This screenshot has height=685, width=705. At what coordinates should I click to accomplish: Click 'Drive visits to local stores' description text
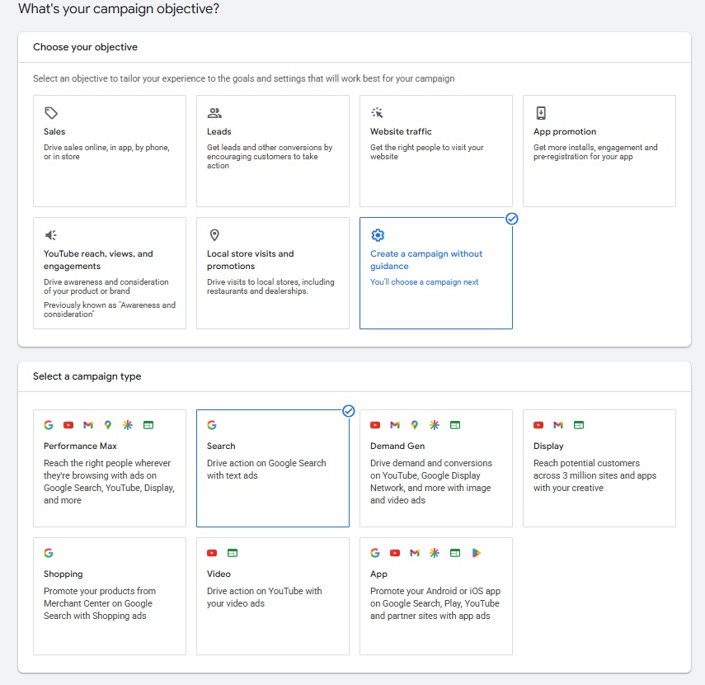[x=270, y=286]
